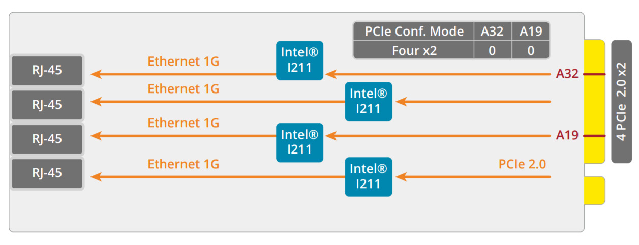Click the topmost RJ-45 port block
Screen dimensions: 639x245
point(47,70)
